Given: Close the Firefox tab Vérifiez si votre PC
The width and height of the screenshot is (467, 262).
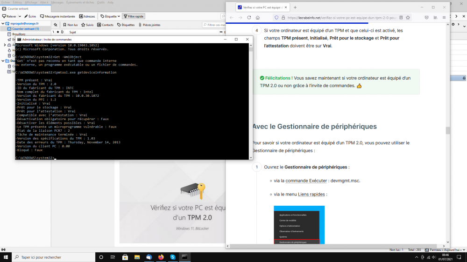Looking at the screenshot, I should pos(286,7).
